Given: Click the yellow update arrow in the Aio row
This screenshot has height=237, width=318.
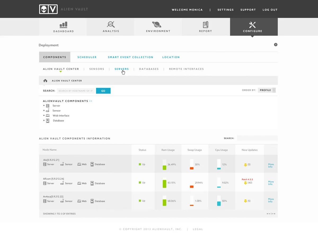Looking at the screenshot, I should (x=245, y=165).
